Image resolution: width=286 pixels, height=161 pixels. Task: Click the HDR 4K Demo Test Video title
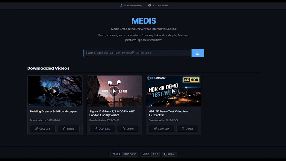[x=169, y=113]
